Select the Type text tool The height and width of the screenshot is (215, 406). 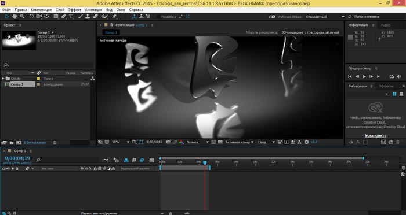[71, 17]
